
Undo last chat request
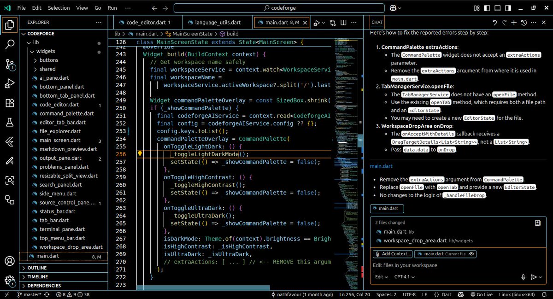(494, 22)
